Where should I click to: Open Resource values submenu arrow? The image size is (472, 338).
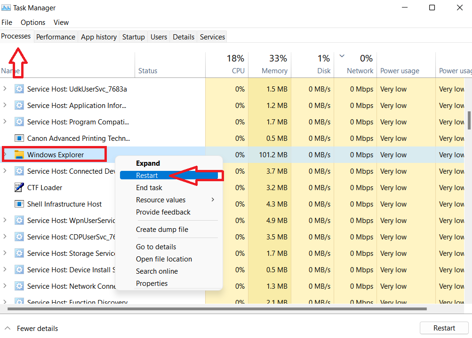(213, 200)
